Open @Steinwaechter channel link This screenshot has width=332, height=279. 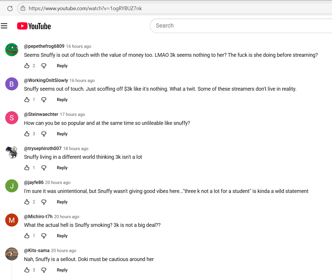[41, 114]
